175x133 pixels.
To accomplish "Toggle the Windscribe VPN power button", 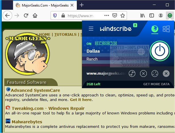I will 160,51.
